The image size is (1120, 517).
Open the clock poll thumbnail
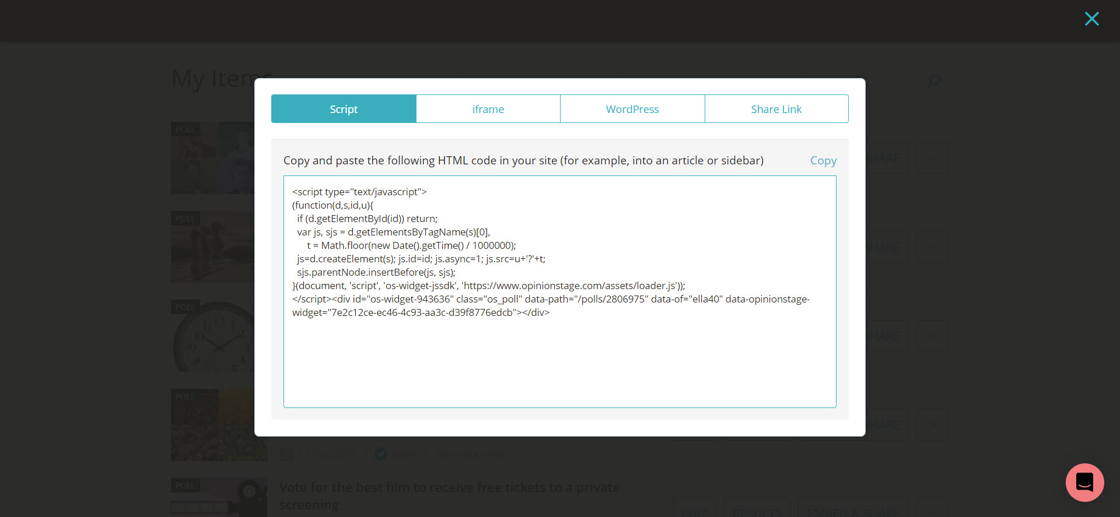coord(213,336)
